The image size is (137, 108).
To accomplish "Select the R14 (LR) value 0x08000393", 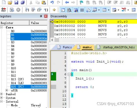I will [x=39, y=83].
